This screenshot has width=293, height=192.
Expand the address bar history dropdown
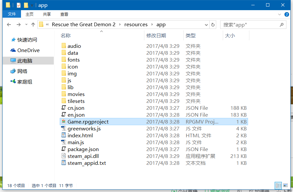[x=206, y=25]
